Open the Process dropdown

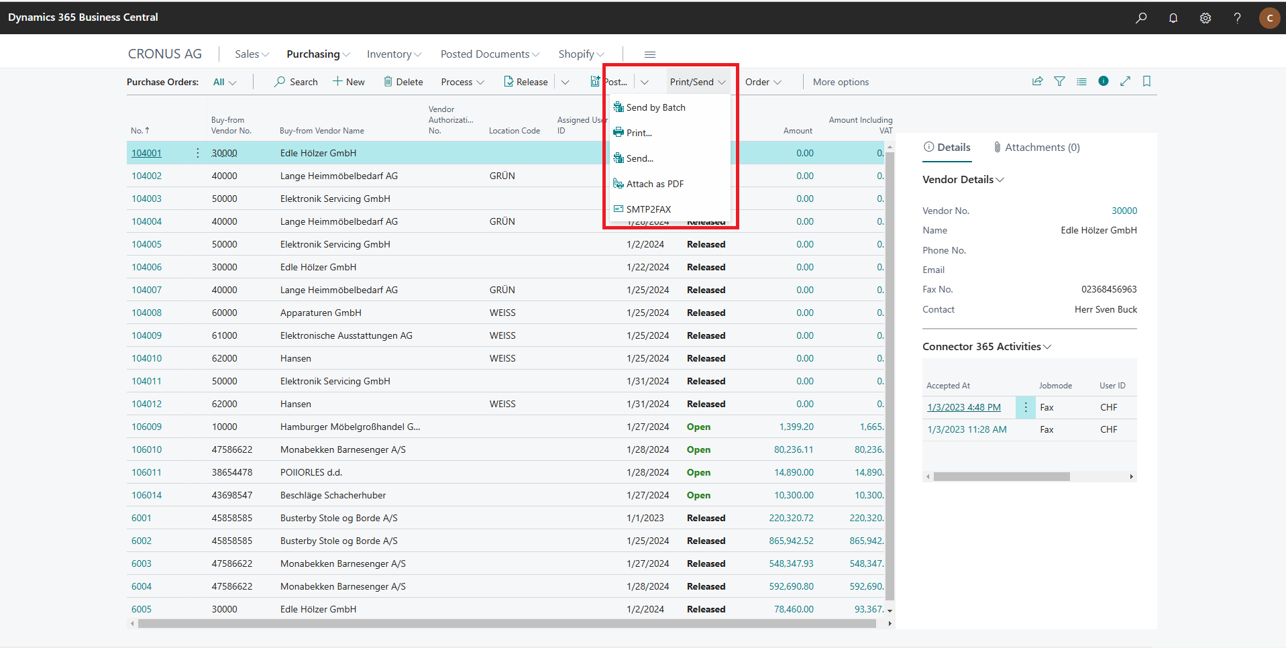[462, 82]
